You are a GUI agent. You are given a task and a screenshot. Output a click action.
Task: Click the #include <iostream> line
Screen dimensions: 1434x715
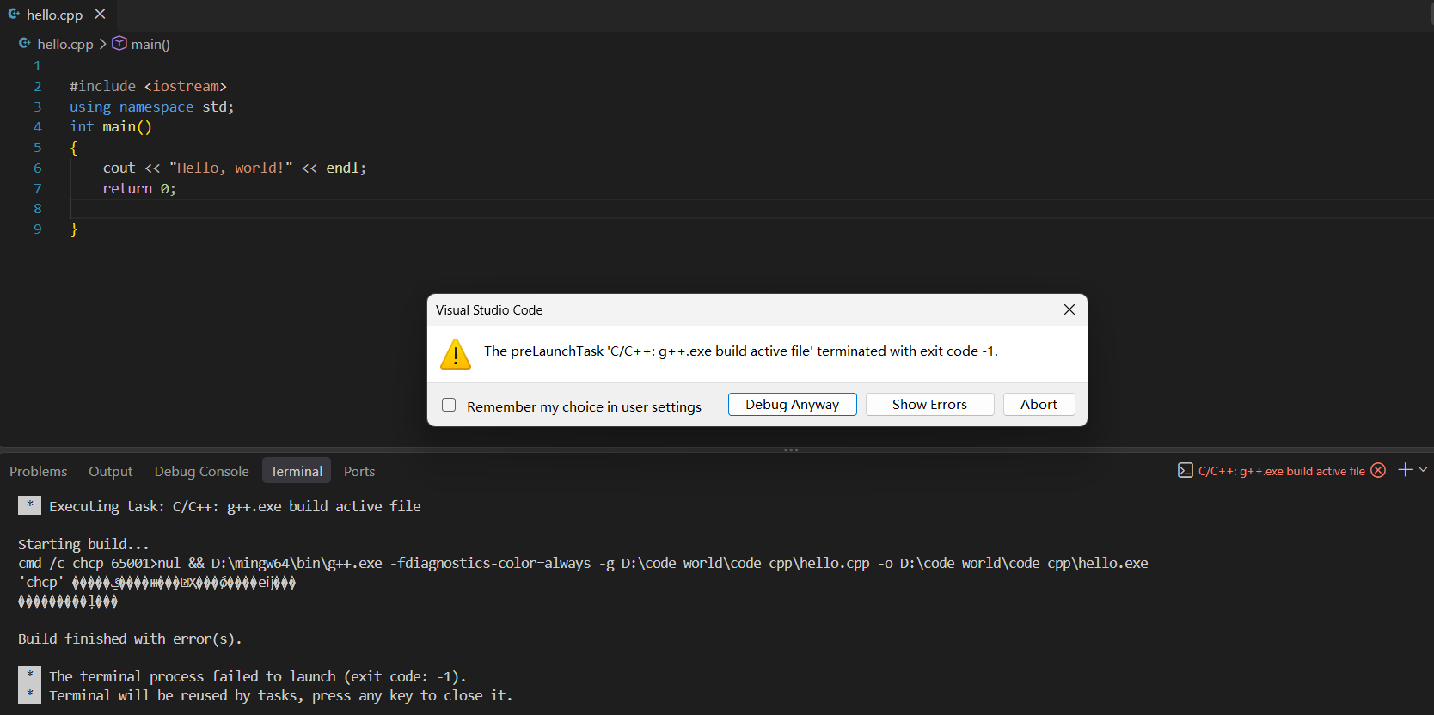click(148, 86)
